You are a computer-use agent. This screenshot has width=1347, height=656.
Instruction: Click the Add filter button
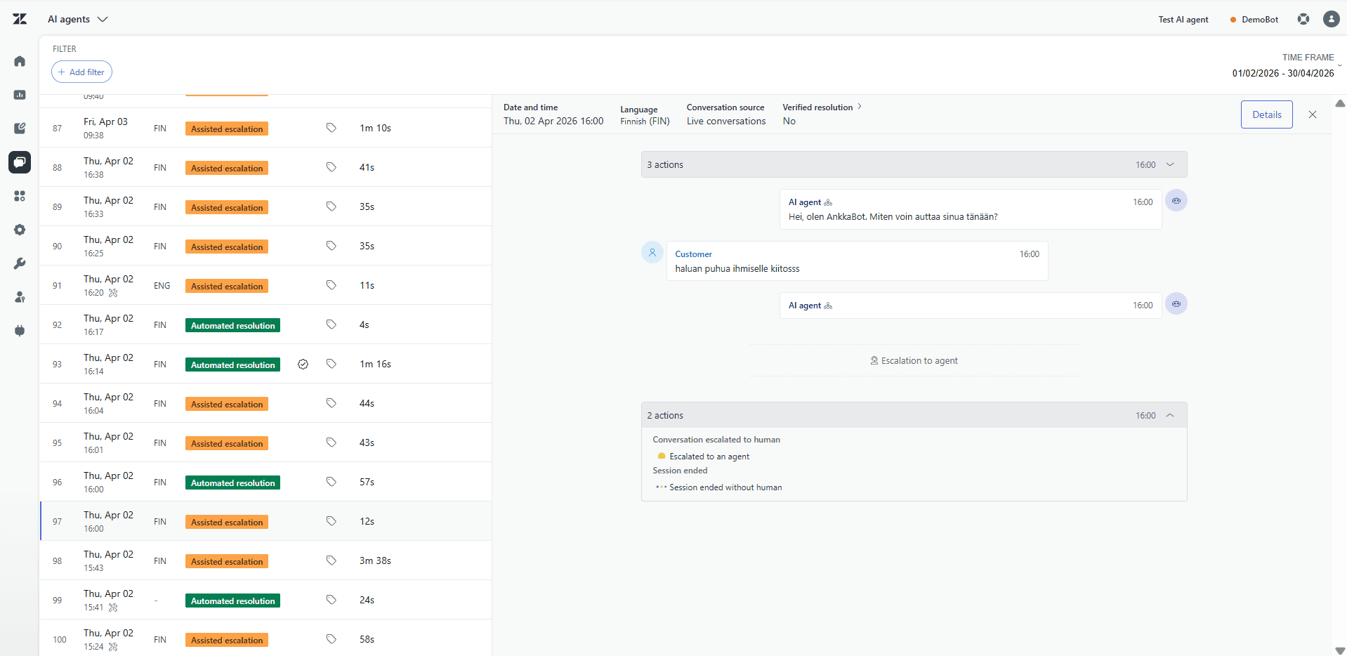(81, 72)
